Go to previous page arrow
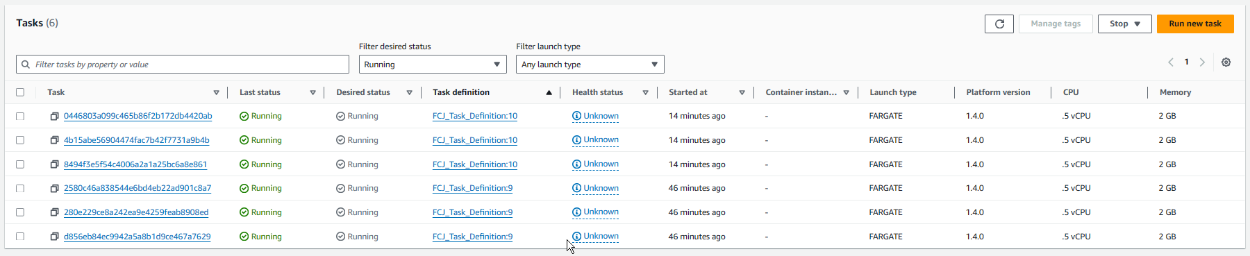 1171,62
